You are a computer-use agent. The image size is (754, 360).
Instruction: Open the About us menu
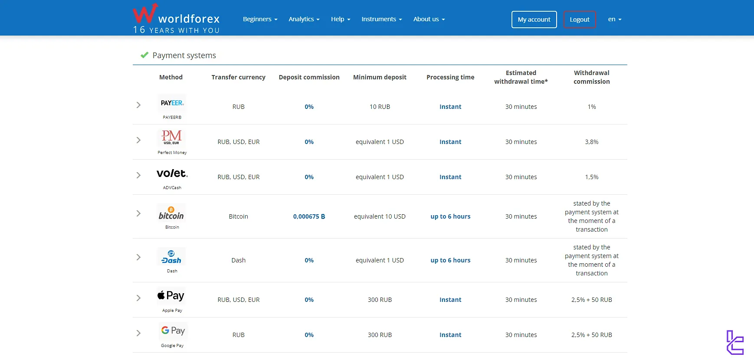pyautogui.click(x=429, y=19)
